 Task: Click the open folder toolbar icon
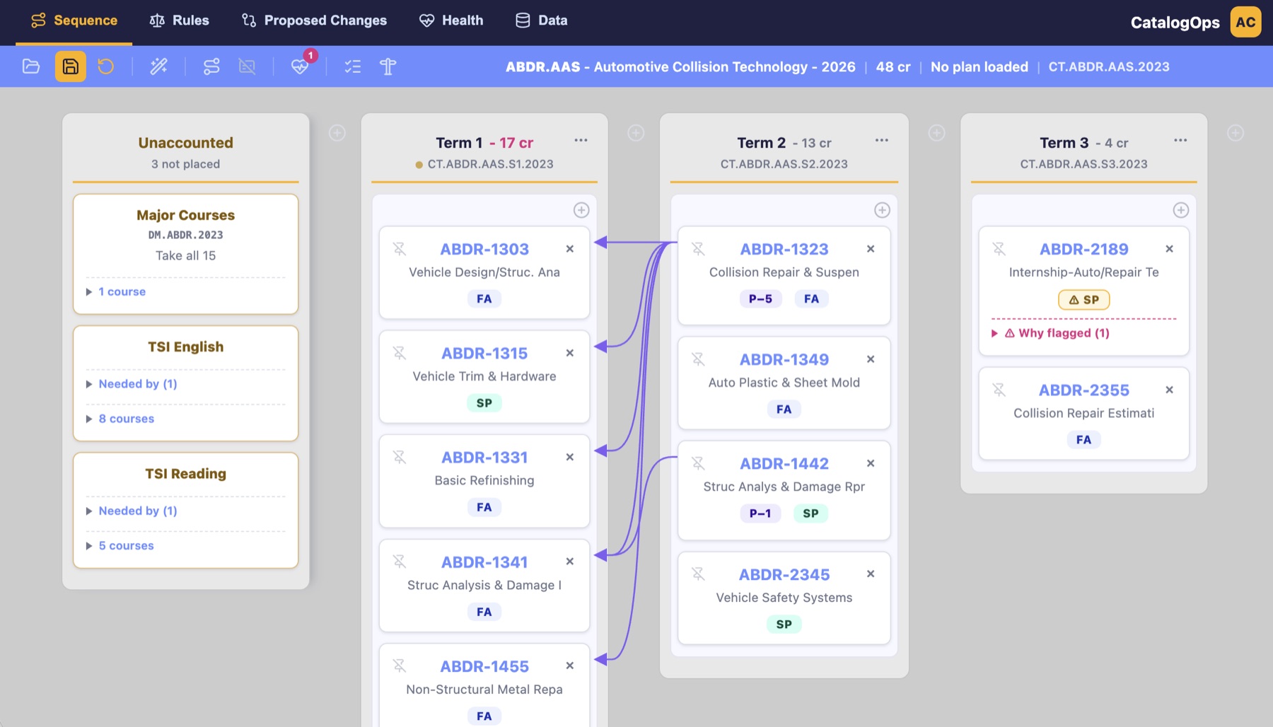click(31, 66)
